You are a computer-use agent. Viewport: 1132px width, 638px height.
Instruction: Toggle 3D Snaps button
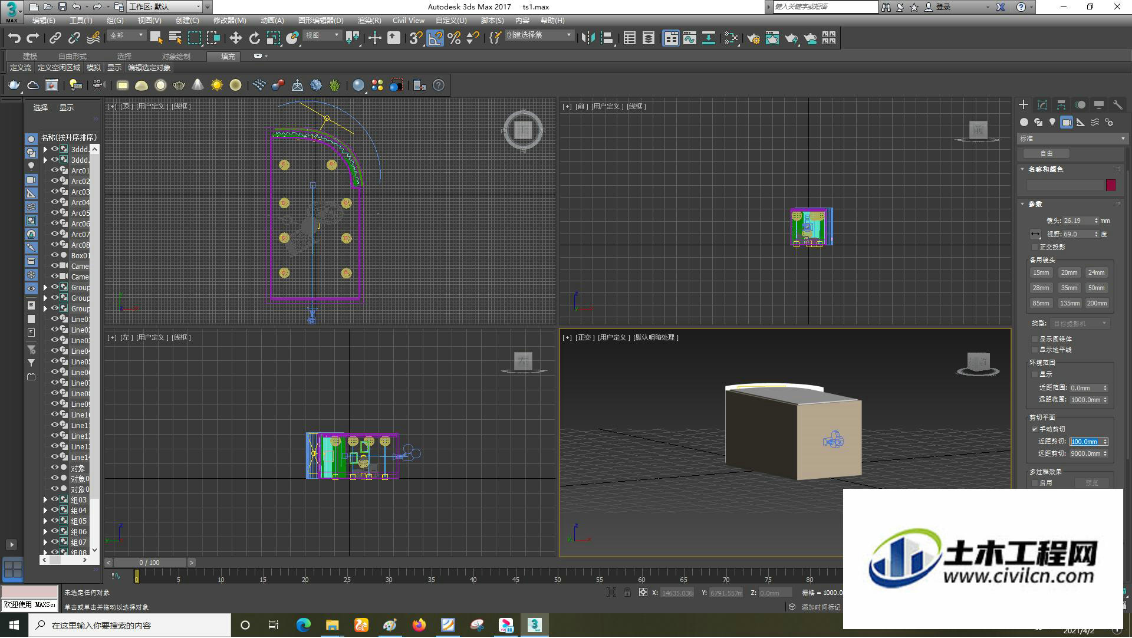point(416,38)
